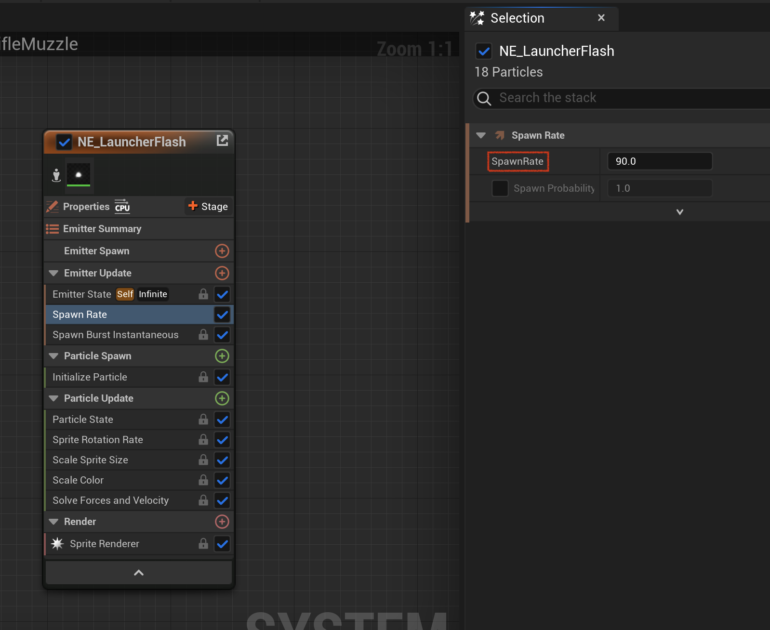Click Sprite Renderer star icon

point(57,544)
